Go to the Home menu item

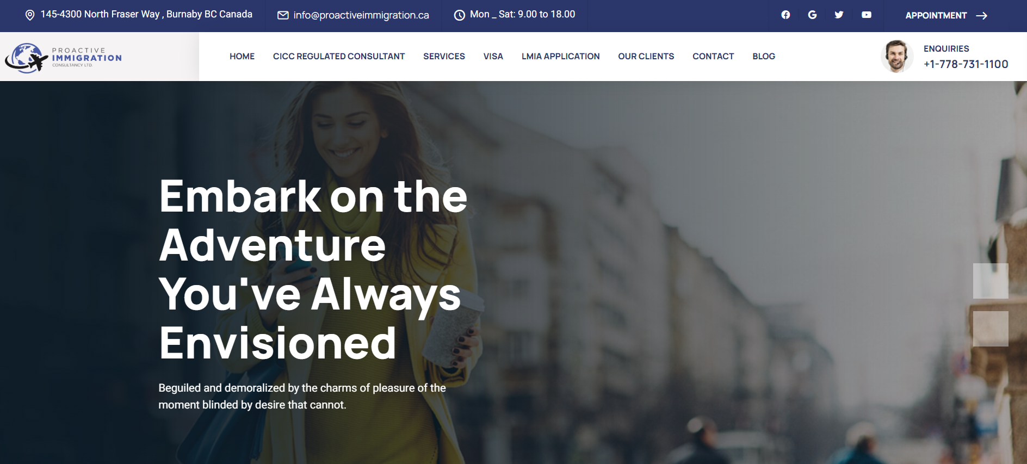(x=242, y=56)
